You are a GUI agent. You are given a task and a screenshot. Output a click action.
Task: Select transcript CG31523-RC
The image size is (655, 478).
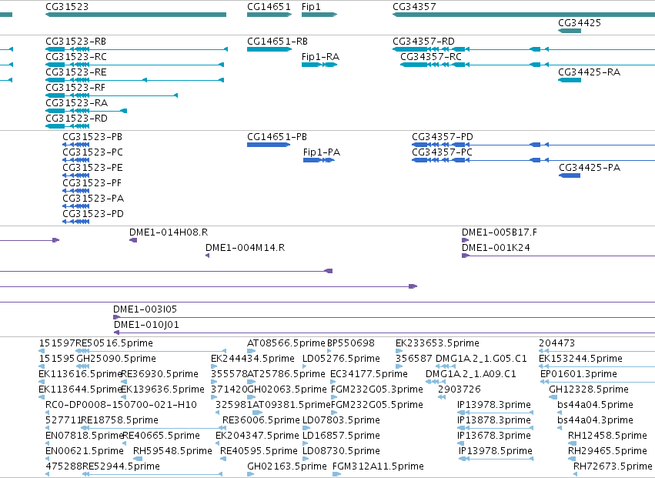(76, 57)
